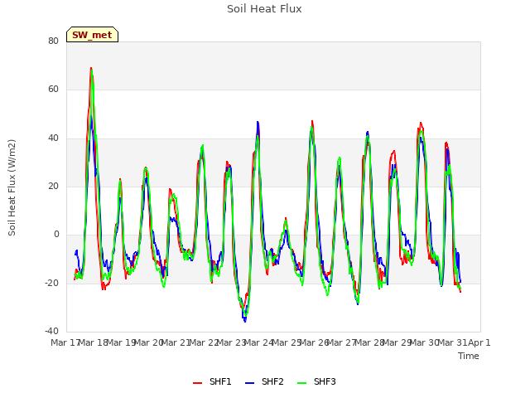Click the red SHF1 legend color marker
530x398 pixels.
[x=197, y=383]
